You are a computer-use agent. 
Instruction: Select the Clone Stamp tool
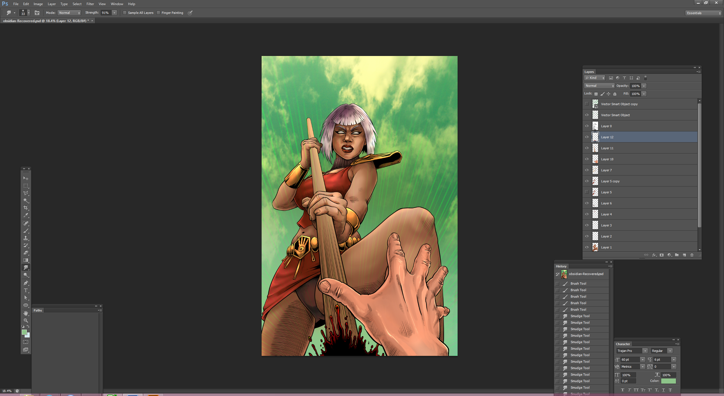(x=26, y=238)
